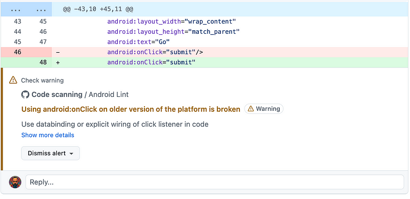The height and width of the screenshot is (199, 410).
Task: Click the added android:onClick line
Action: pyautogui.click(x=151, y=63)
